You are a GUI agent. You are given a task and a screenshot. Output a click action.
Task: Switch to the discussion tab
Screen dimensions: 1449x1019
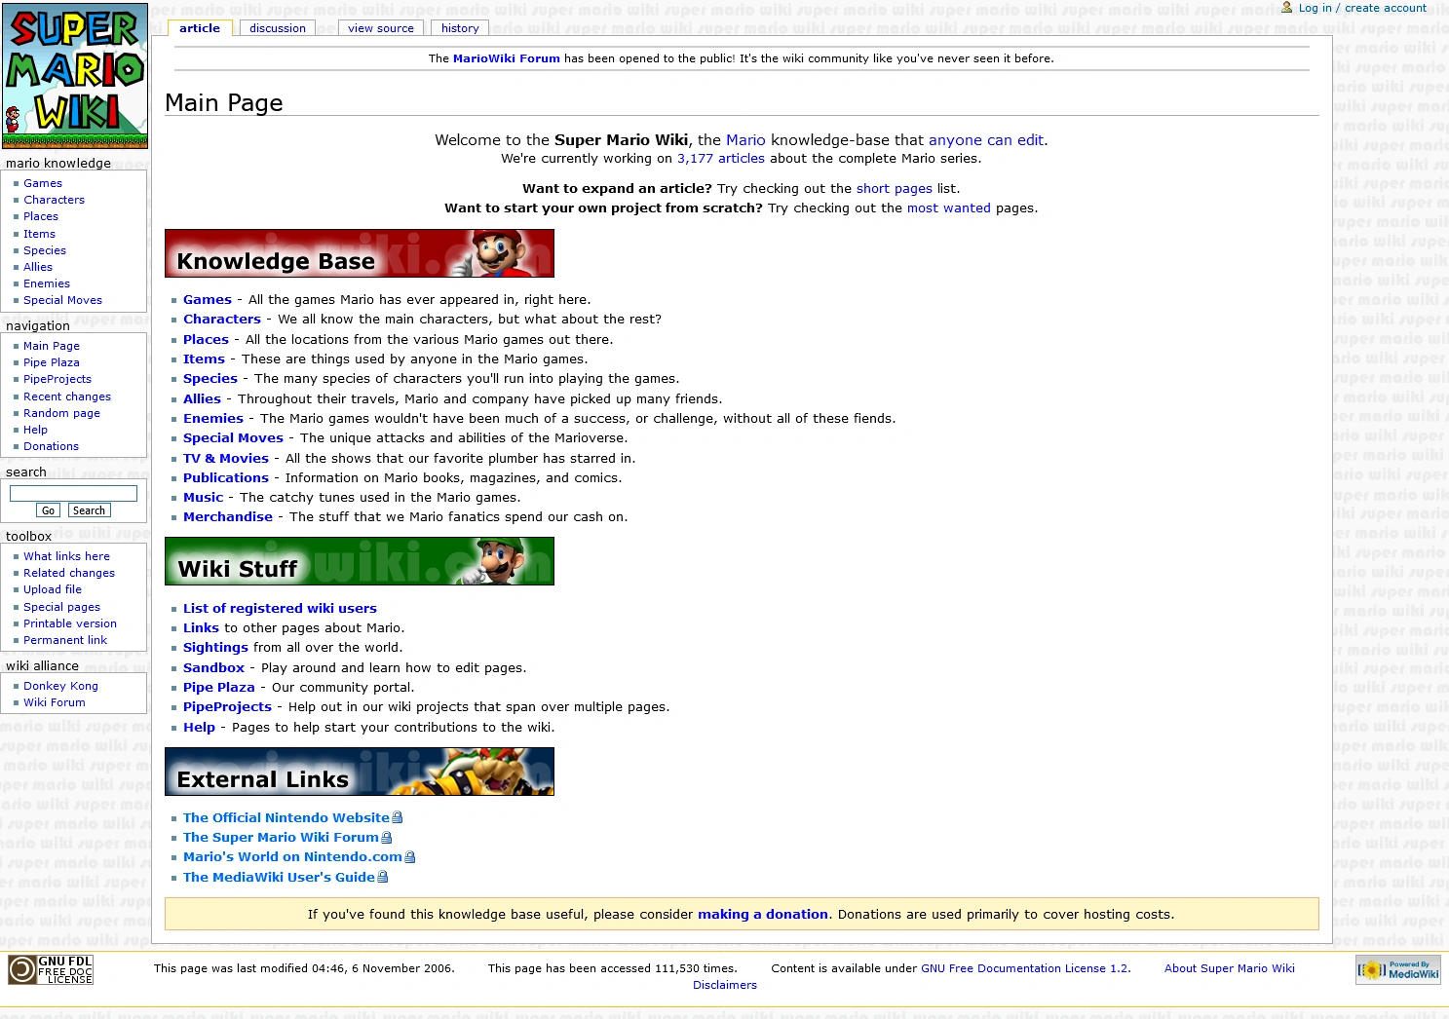pos(278,28)
